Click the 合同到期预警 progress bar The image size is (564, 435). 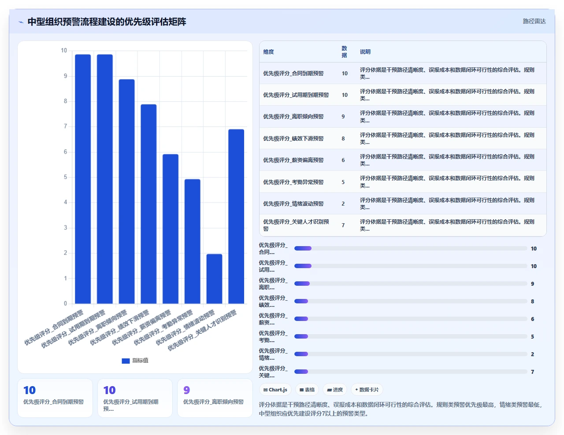411,248
